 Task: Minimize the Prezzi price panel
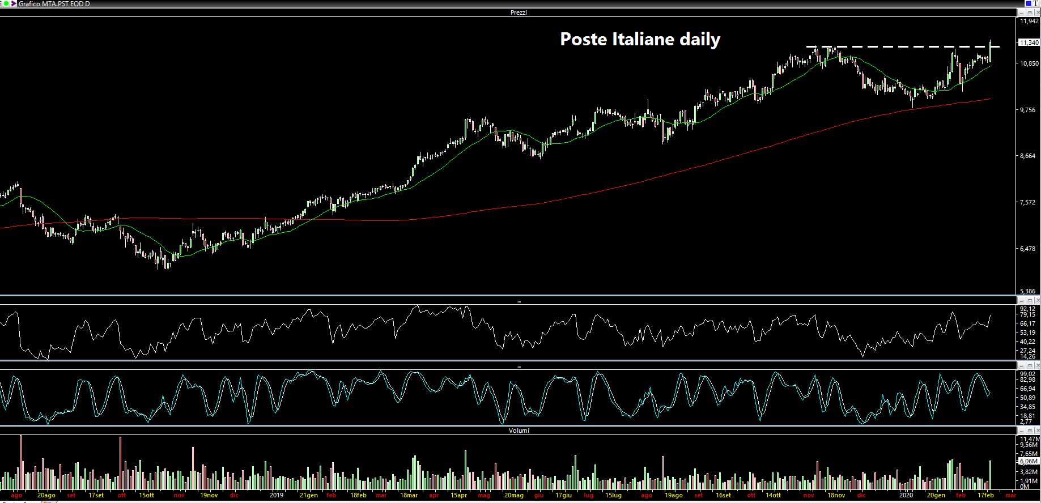tap(1022, 12)
